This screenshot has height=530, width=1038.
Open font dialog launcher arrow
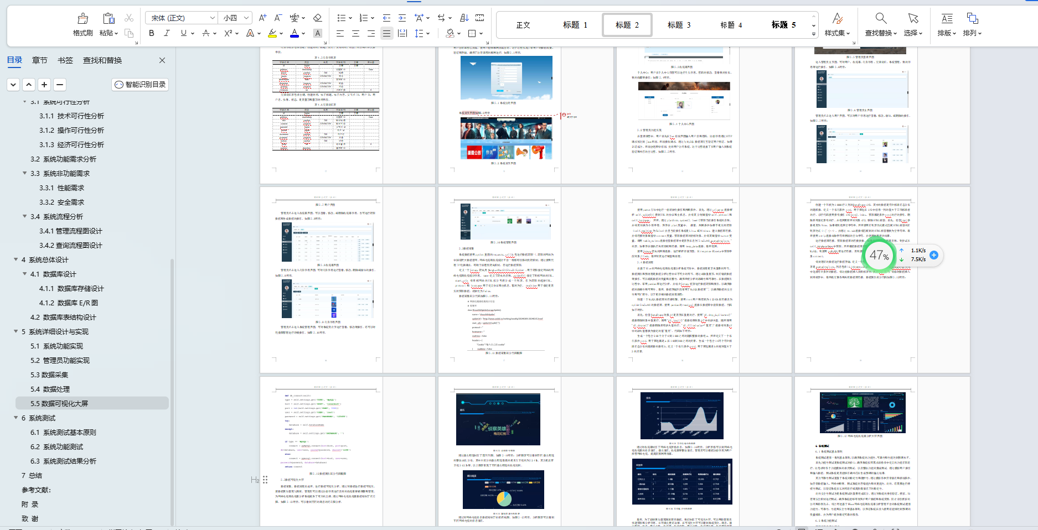[325, 42]
